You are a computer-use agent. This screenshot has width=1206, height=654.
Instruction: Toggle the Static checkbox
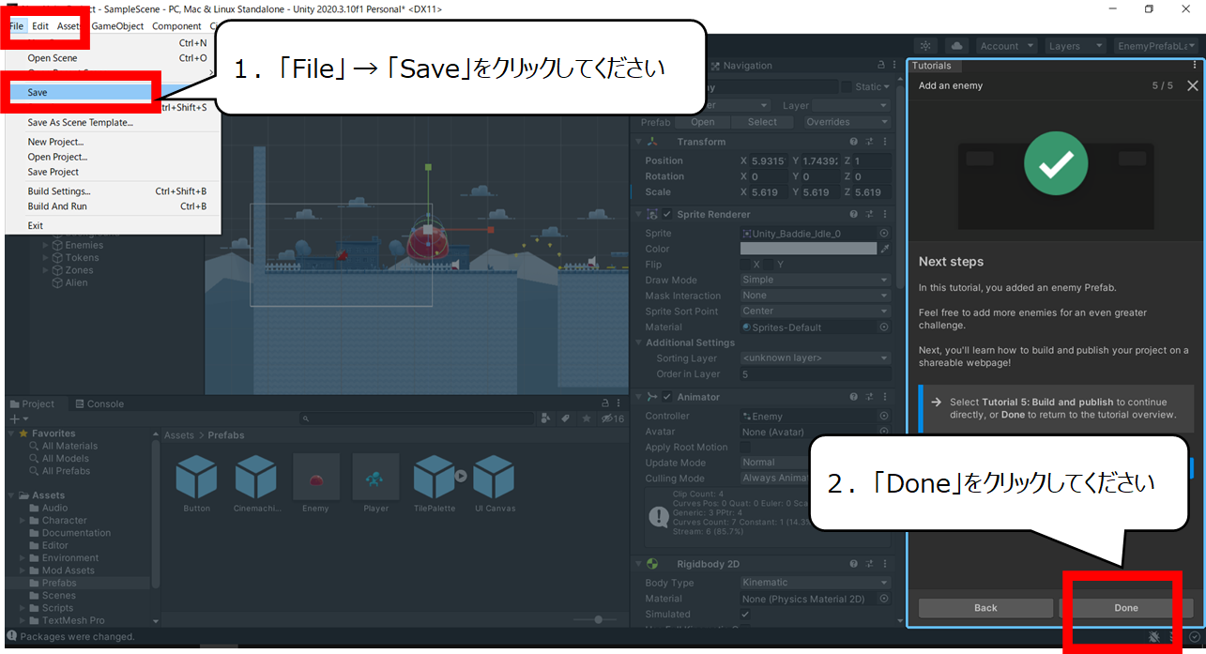(847, 86)
